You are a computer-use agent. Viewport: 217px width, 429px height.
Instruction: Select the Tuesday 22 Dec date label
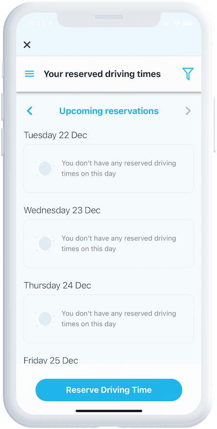tap(55, 135)
